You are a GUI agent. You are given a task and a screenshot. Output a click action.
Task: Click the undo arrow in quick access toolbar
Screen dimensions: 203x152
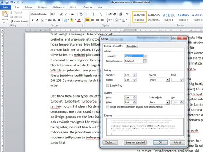[12, 2]
